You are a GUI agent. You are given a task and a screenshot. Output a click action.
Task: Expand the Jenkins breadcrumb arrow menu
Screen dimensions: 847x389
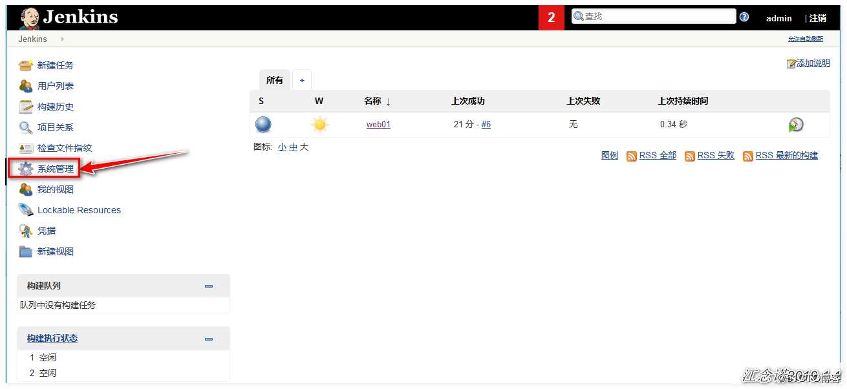63,39
